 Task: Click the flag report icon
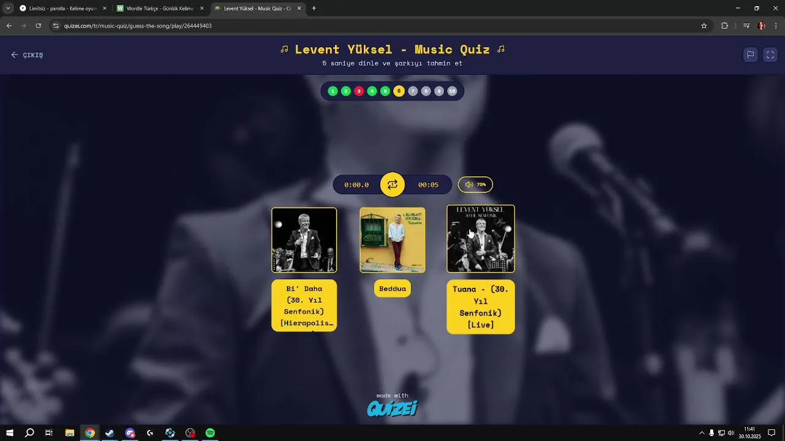[750, 55]
